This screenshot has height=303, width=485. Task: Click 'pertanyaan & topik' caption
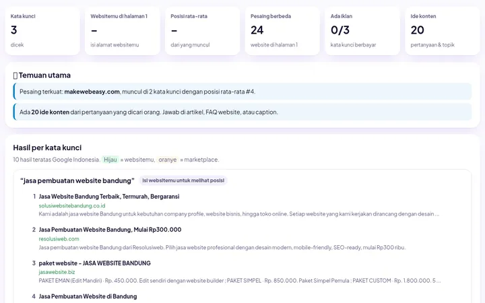pos(432,45)
